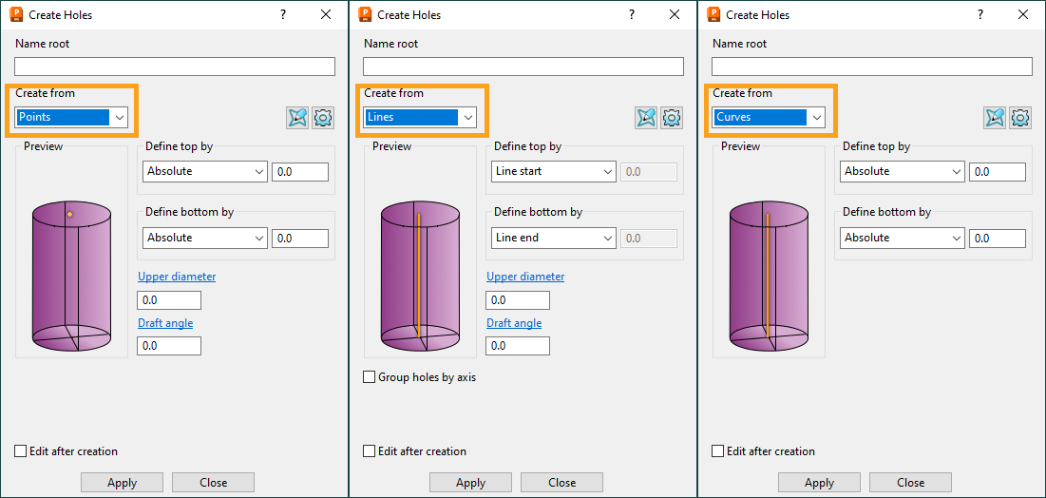Enable Edit after creation in Points dialog
The width and height of the screenshot is (1046, 498).
pyautogui.click(x=21, y=451)
